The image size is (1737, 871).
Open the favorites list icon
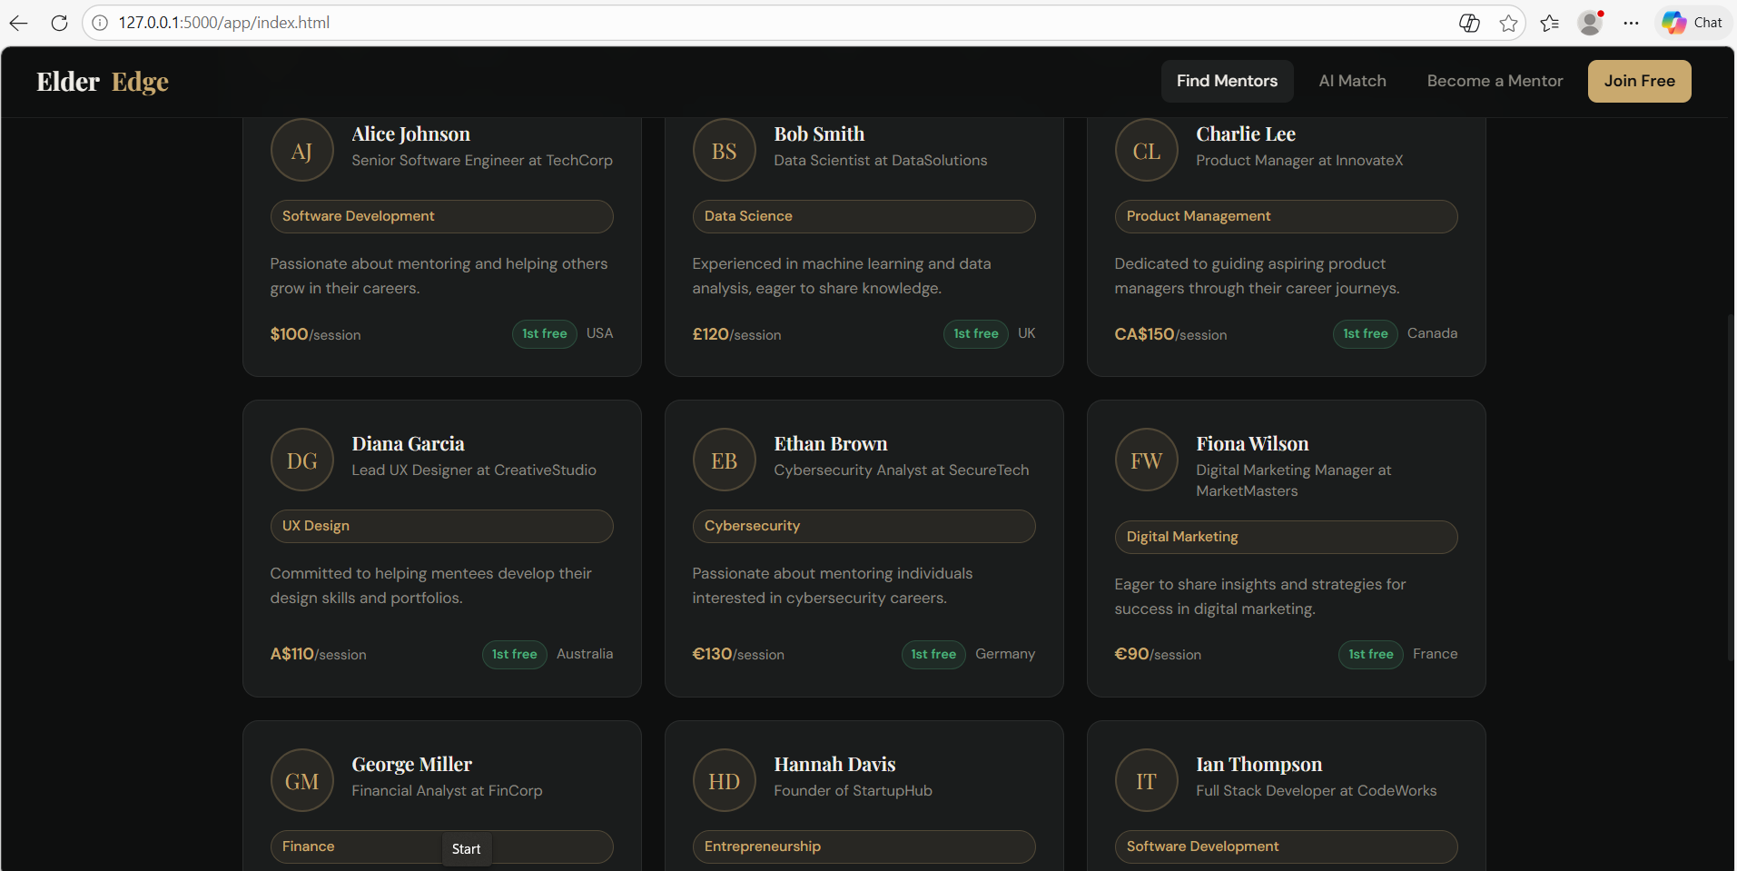coord(1549,23)
